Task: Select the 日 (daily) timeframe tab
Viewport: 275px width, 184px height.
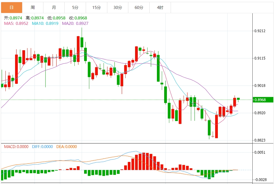Action: (x=12, y=8)
